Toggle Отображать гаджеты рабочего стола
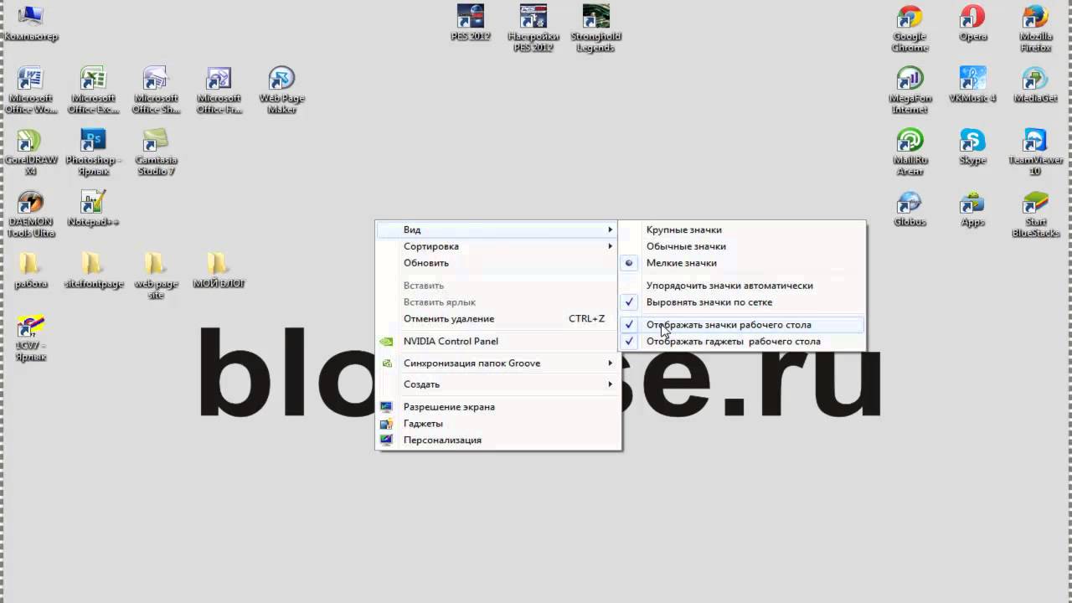1072x603 pixels. (742, 342)
